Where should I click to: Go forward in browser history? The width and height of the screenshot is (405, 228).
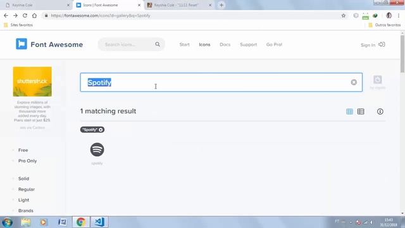click(15, 15)
